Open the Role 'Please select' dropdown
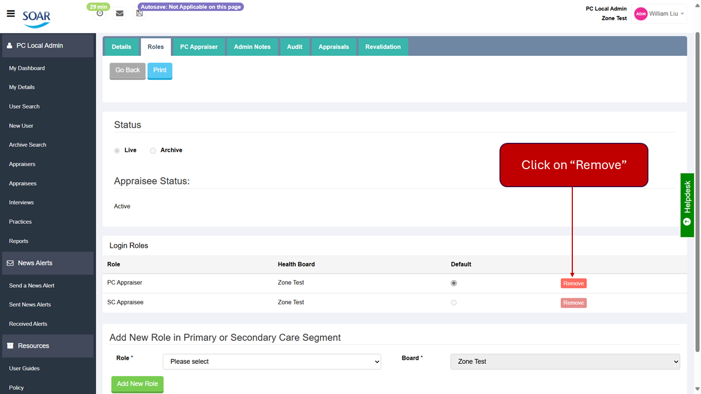 [272, 362]
